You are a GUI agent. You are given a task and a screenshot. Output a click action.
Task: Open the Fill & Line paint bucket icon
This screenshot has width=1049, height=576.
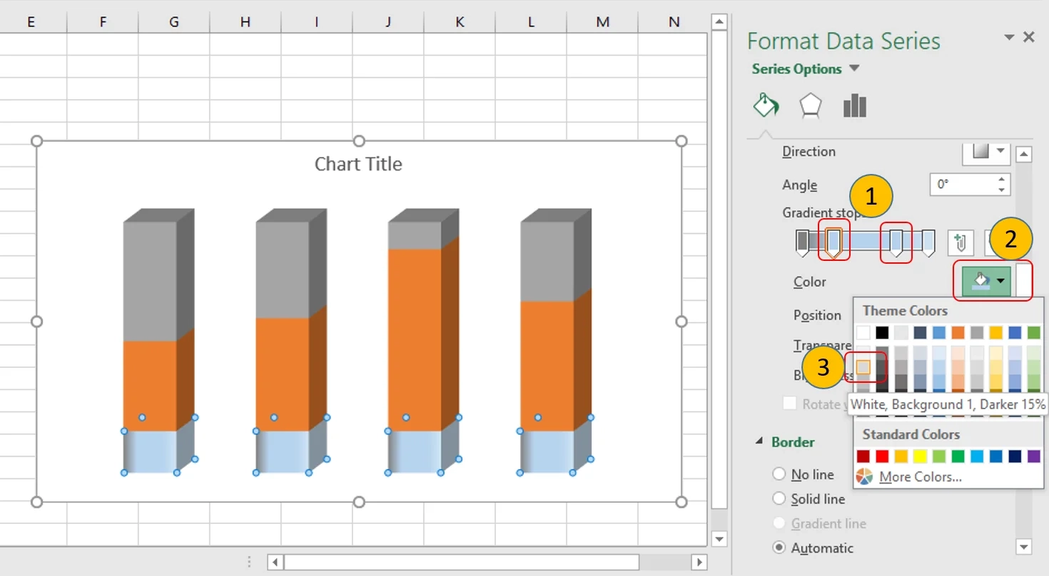click(766, 105)
